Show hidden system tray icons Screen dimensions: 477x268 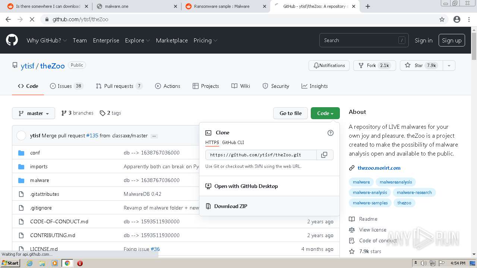(x=416, y=263)
